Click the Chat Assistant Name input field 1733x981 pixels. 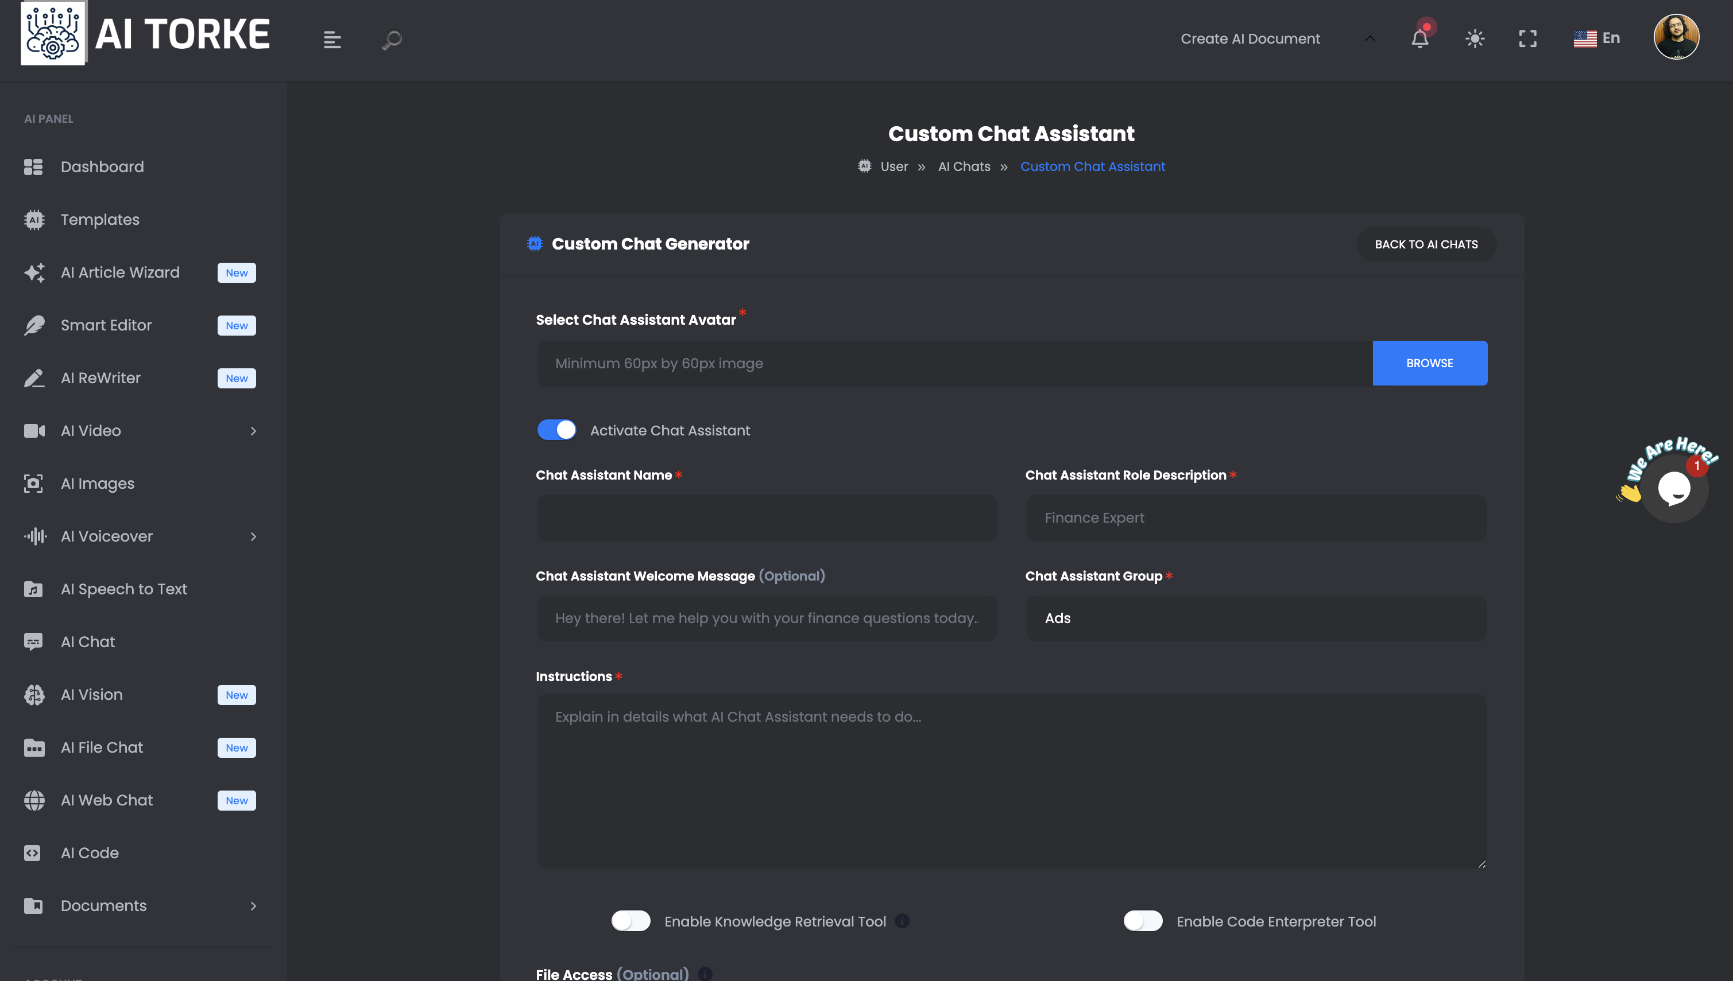click(x=767, y=517)
